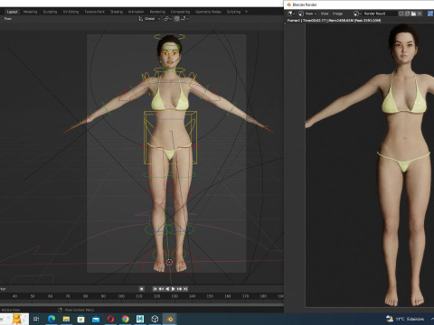The height and width of the screenshot is (325, 434).
Task: Switch to the Rendering workspace tab
Action: (x=157, y=12)
